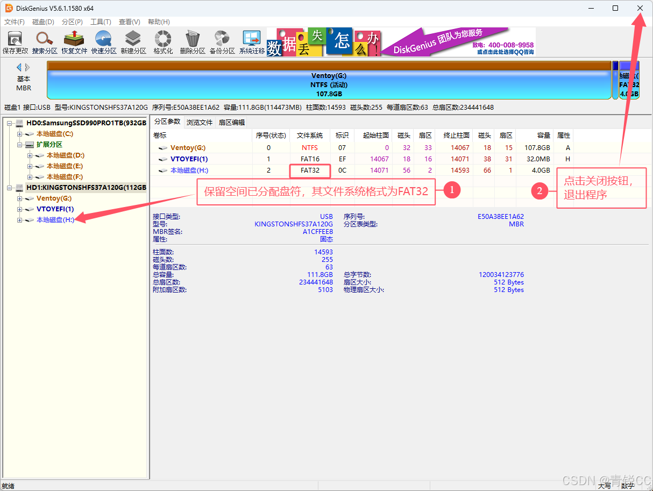Click the NTFS file system cell

click(310, 148)
